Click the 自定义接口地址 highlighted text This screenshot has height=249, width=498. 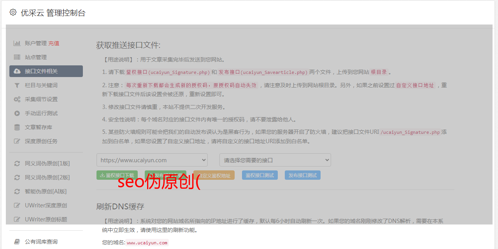coord(415,85)
